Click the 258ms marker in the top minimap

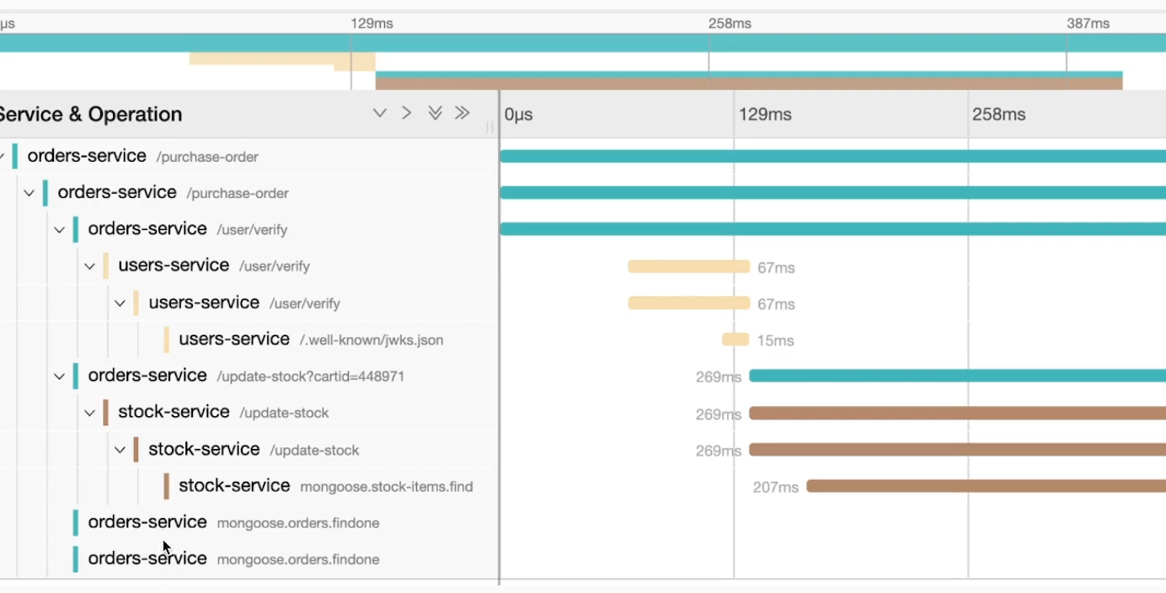tap(730, 24)
